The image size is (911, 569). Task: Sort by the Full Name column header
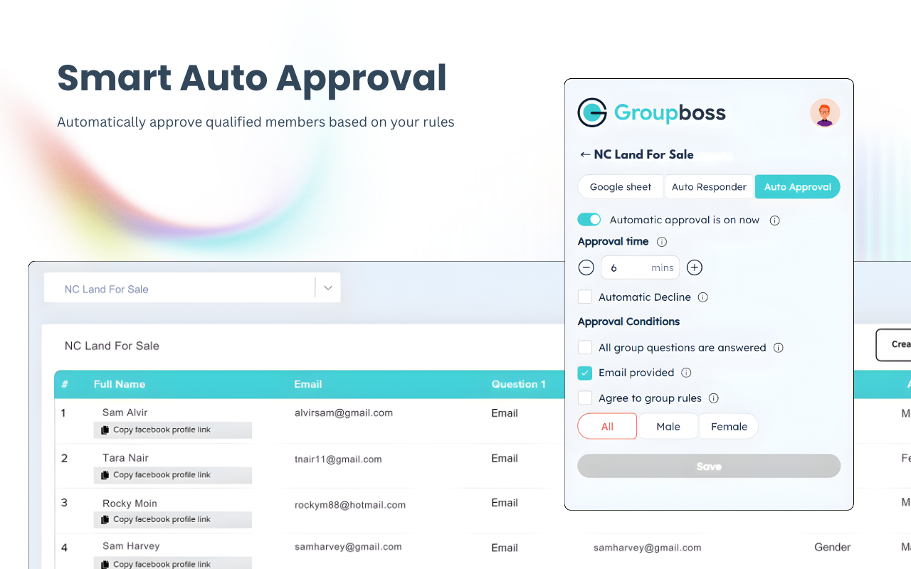click(120, 384)
